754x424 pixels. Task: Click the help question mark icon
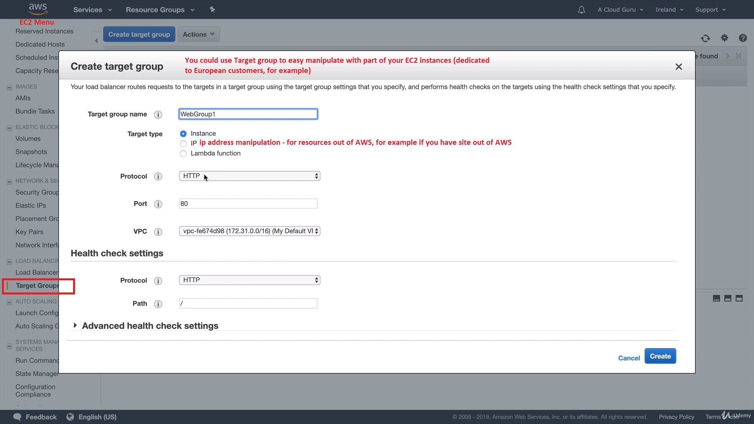pos(742,38)
